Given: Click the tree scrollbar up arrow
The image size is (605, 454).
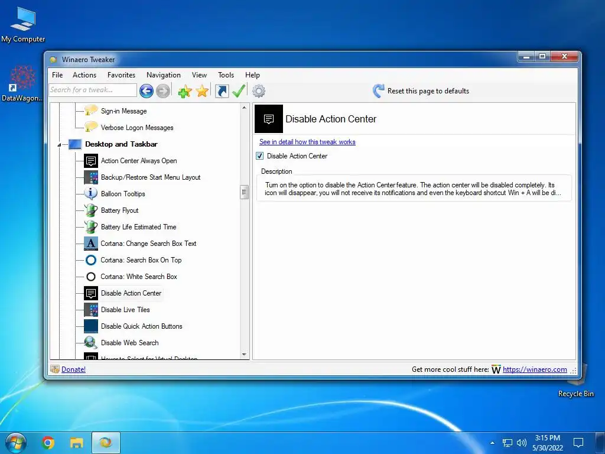Looking at the screenshot, I should click(x=244, y=108).
